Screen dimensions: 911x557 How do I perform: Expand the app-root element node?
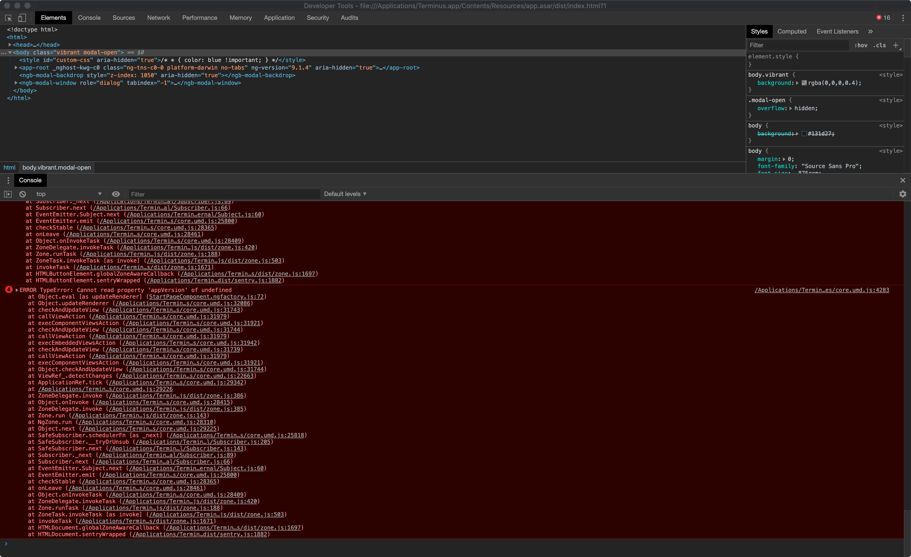point(16,68)
